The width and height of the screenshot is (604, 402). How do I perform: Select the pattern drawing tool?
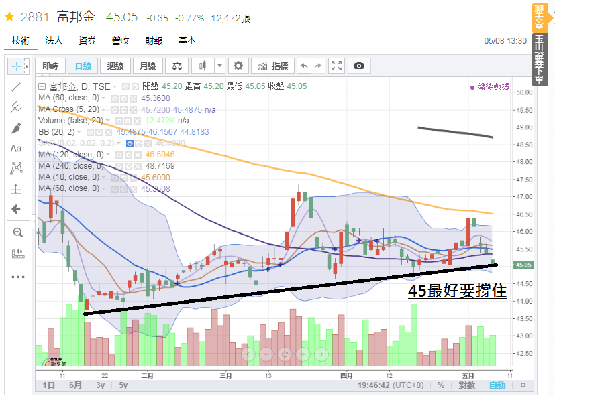click(16, 168)
